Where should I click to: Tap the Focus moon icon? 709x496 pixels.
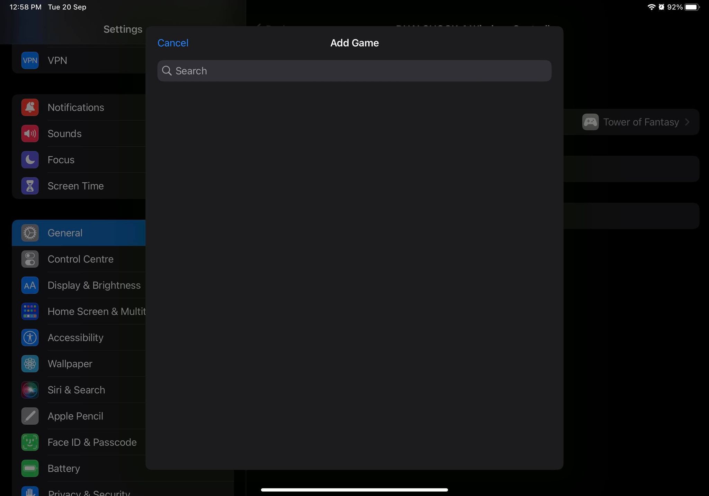(x=30, y=160)
